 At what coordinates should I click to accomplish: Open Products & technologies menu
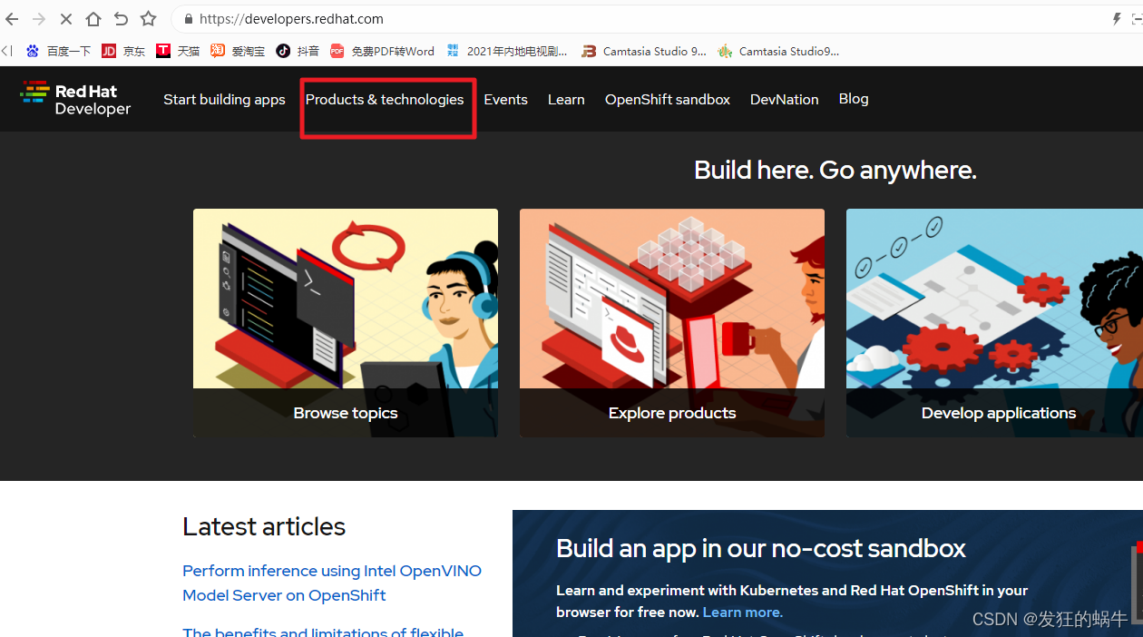click(385, 100)
